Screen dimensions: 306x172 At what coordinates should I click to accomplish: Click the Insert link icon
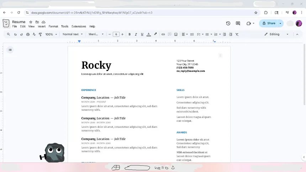pyautogui.click(x=163, y=34)
